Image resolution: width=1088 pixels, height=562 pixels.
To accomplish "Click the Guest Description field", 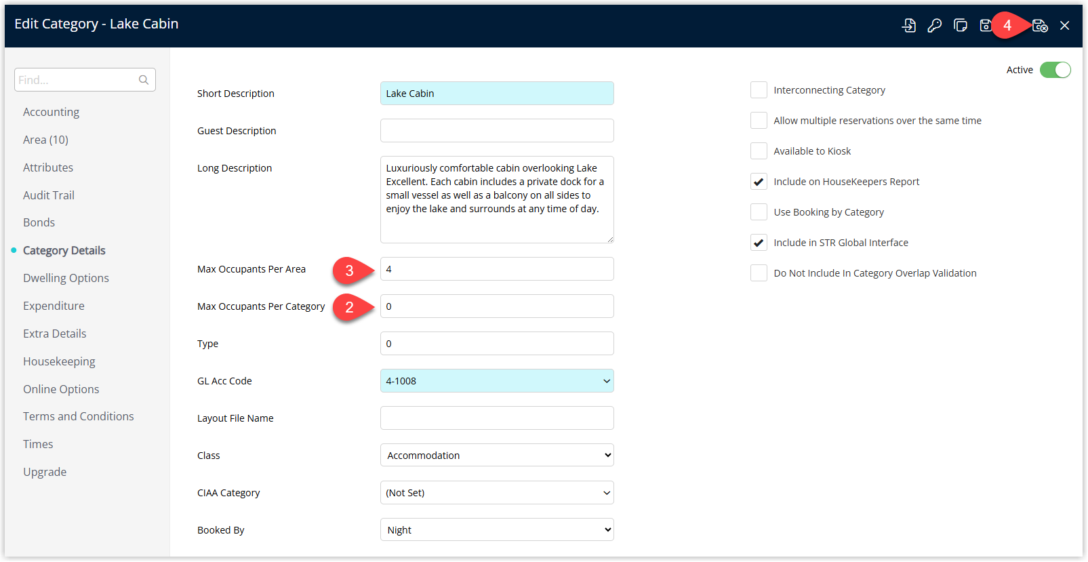I will [x=497, y=131].
